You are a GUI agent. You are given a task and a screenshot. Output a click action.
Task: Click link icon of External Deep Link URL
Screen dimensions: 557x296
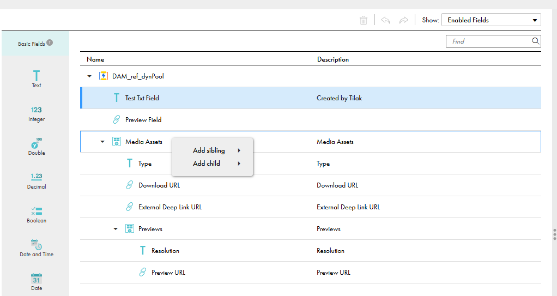[130, 207]
